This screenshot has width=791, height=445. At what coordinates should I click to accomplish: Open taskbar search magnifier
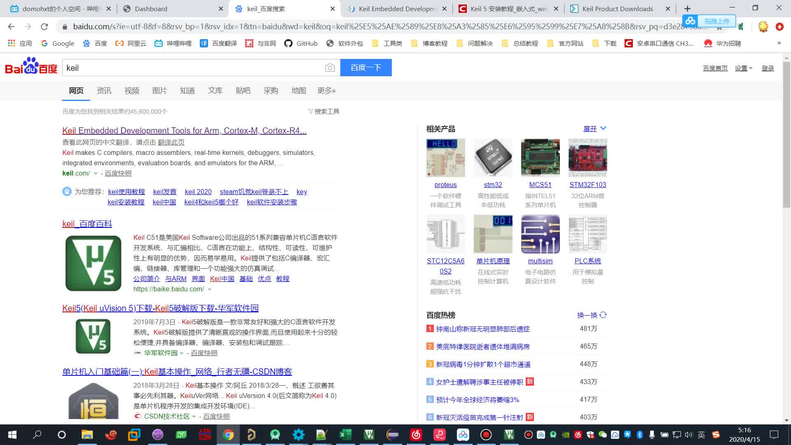(37, 435)
